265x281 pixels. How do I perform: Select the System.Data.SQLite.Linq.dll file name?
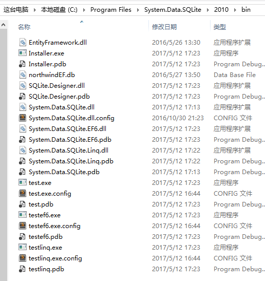click(69, 151)
